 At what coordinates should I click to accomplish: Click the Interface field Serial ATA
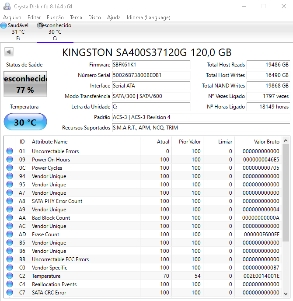151,86
